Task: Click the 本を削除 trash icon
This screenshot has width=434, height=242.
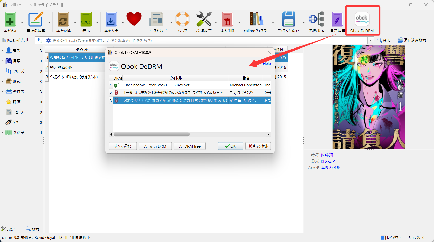Action: coord(228,19)
